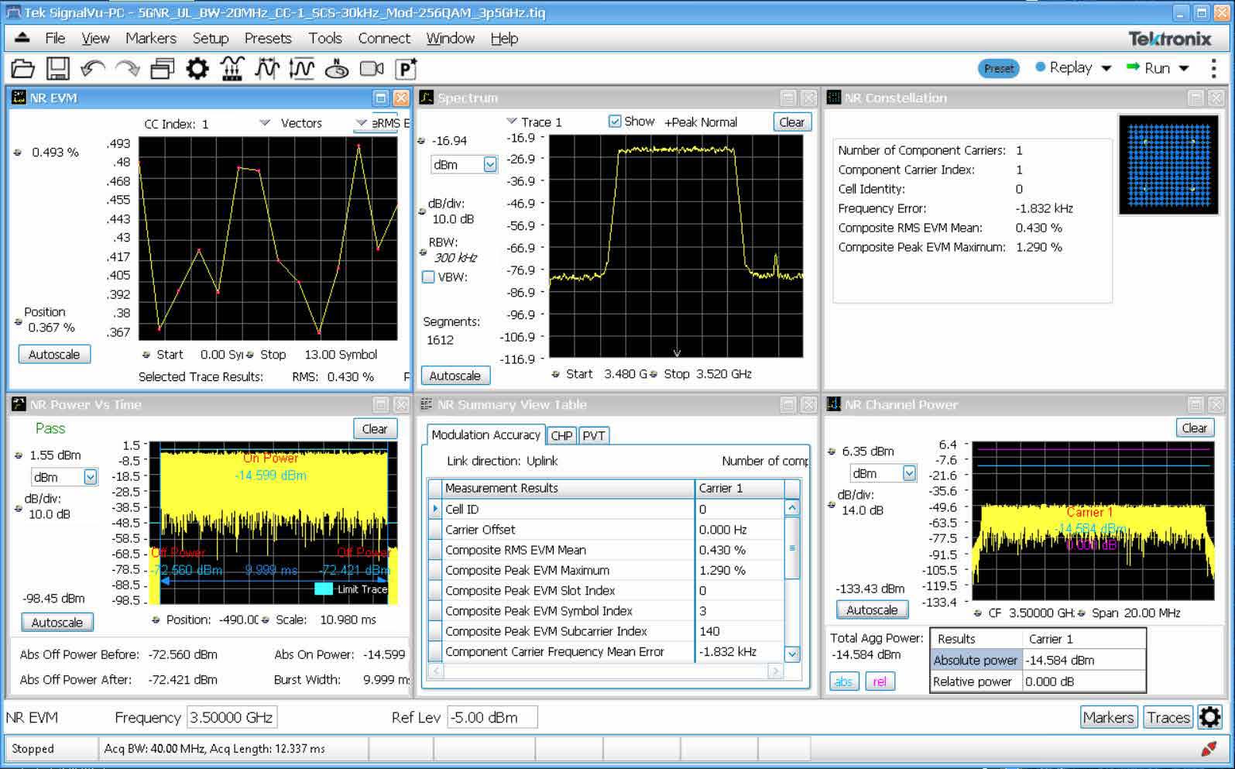
Task: Open the Trace 1 selector dropdown
Action: point(512,122)
